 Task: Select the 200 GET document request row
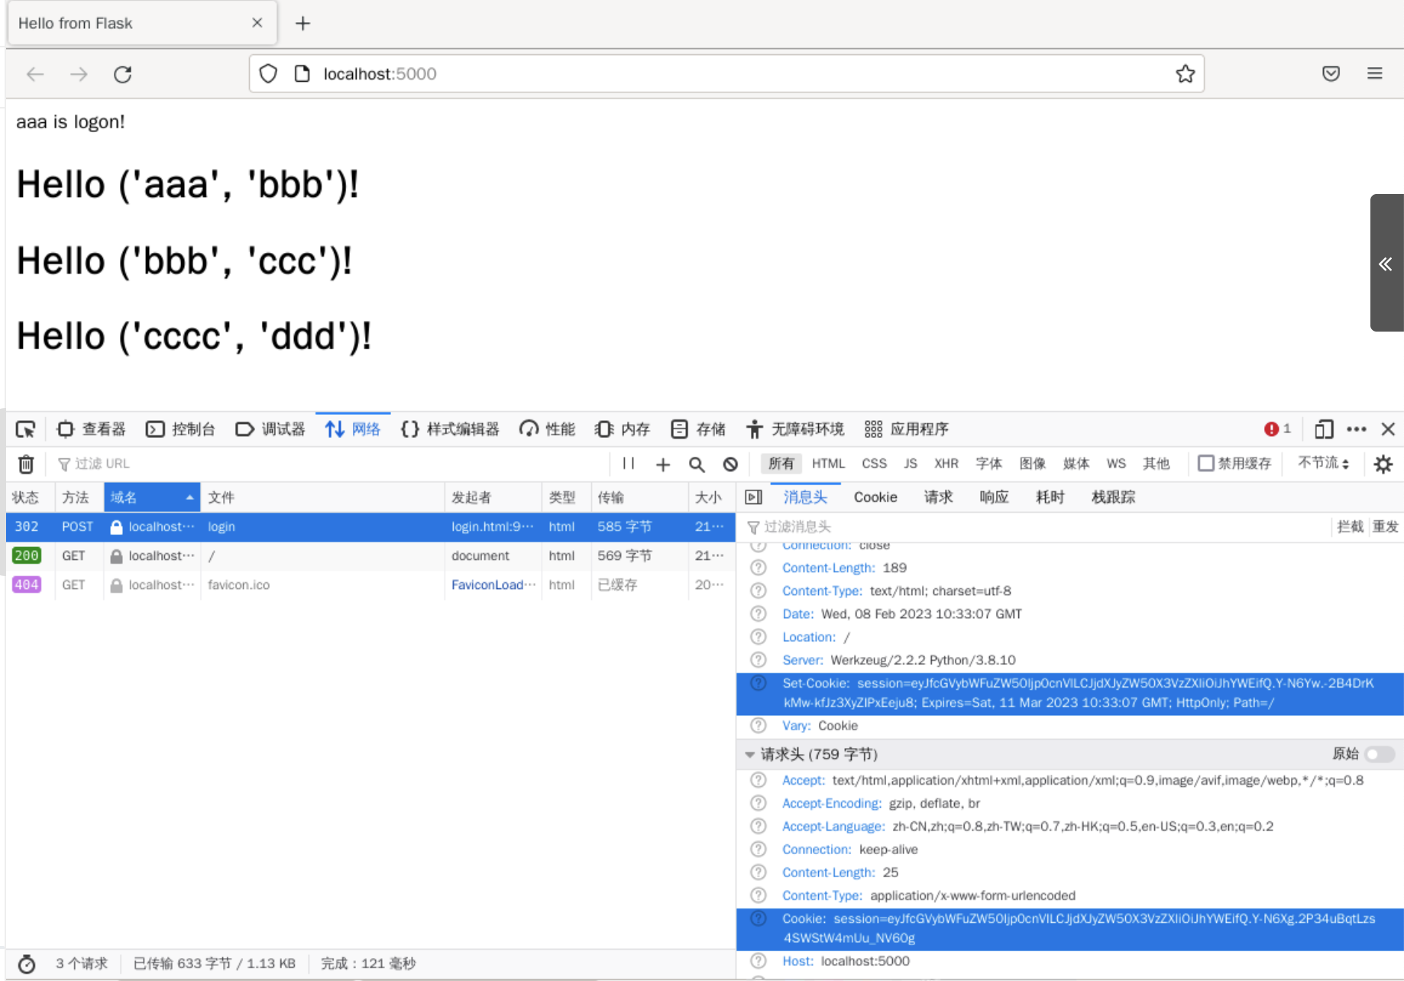[370, 556]
